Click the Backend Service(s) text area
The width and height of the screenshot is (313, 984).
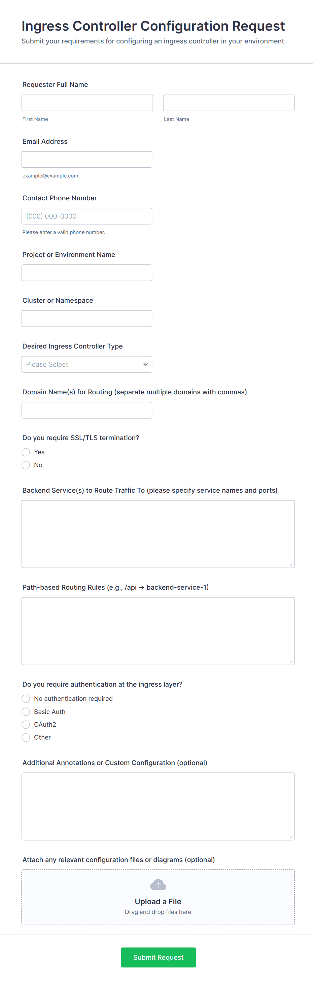coord(158,534)
